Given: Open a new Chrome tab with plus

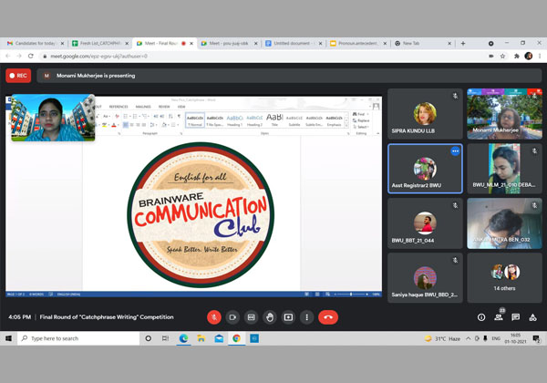Looking at the screenshot, I should pos(463,43).
